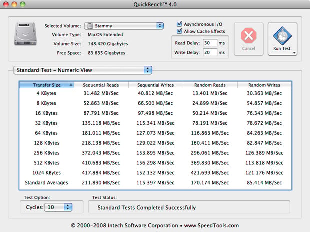Open the Cycles count dropdown
Viewport: 310px width, 232px height.
[x=58, y=207]
